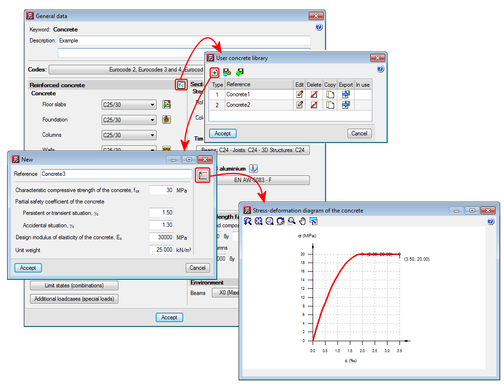The width and height of the screenshot is (504, 386).
Task: Click the Edit pencil icon for Concrete1
Action: [299, 94]
